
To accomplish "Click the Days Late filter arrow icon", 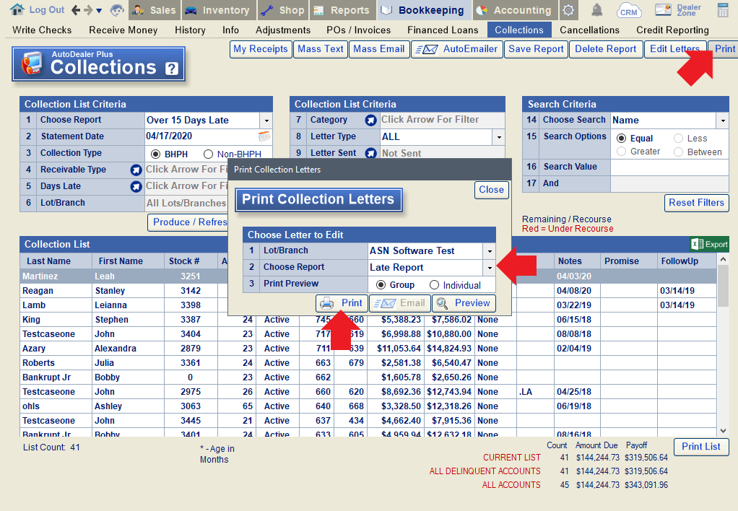I will pos(136,187).
